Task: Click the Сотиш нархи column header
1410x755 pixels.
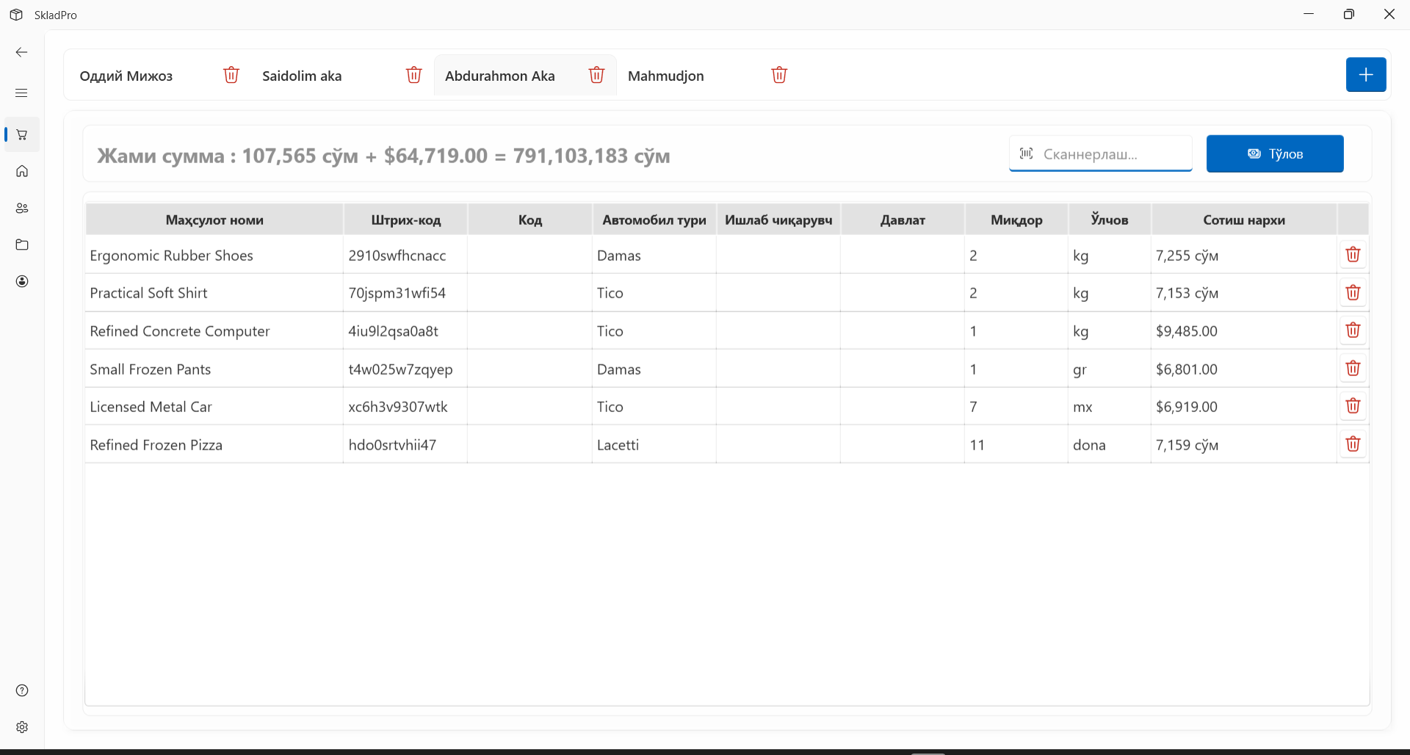Action: 1243,220
